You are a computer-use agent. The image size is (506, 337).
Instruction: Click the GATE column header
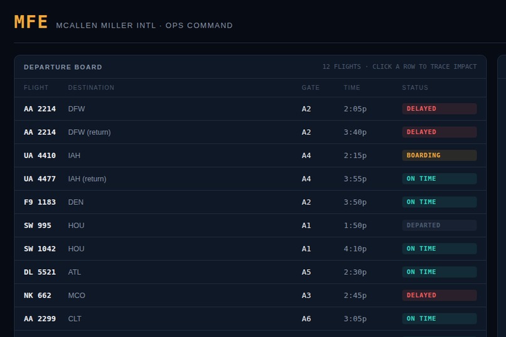pos(310,88)
